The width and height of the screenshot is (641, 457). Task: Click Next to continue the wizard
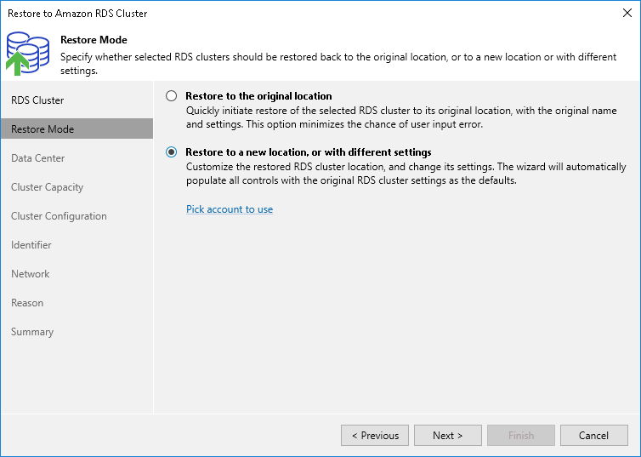(x=448, y=436)
